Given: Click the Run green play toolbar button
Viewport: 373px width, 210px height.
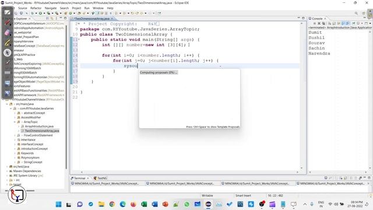Looking at the screenshot, I should pos(40,13).
